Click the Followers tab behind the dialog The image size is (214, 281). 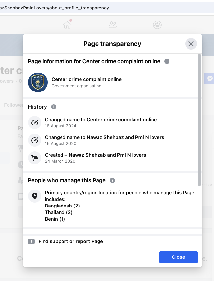[x=13, y=105]
